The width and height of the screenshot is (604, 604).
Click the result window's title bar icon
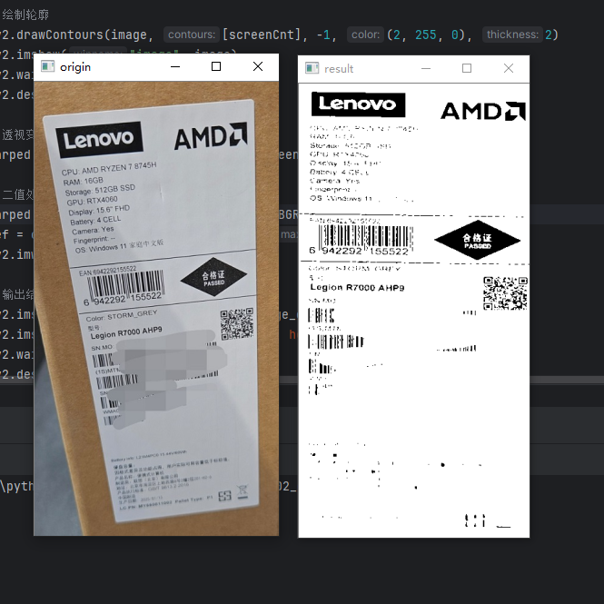(312, 68)
